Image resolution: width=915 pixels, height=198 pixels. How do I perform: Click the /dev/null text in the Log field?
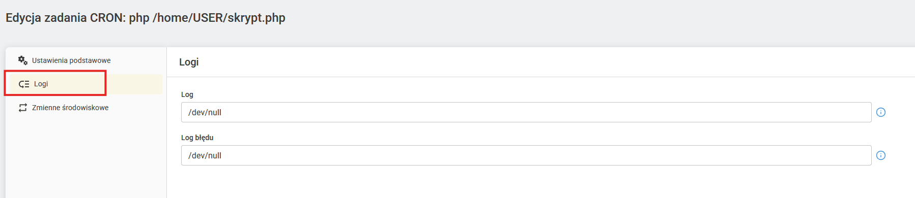[205, 113]
